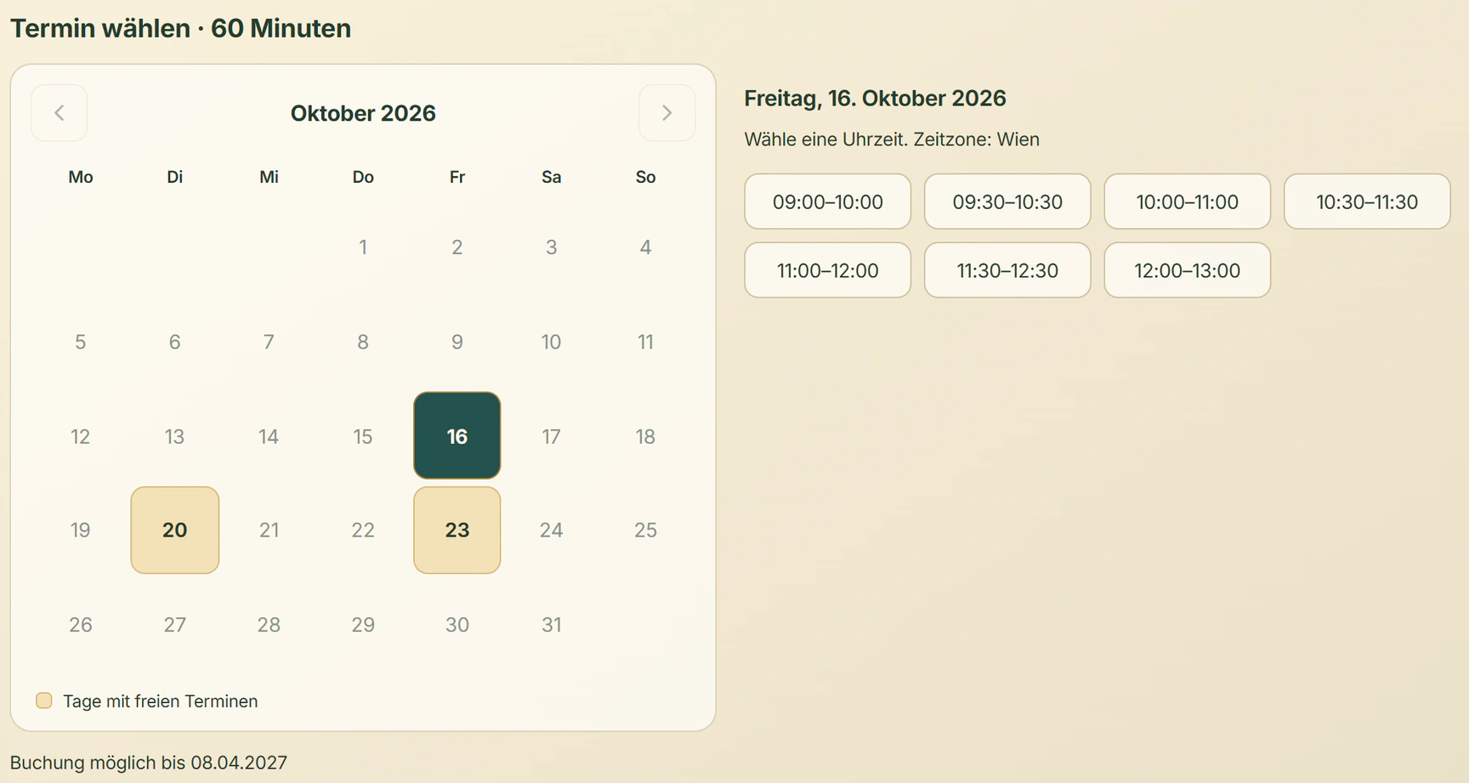Select the 10:30–11:30 time slot
Image resolution: width=1469 pixels, height=783 pixels.
(1367, 201)
